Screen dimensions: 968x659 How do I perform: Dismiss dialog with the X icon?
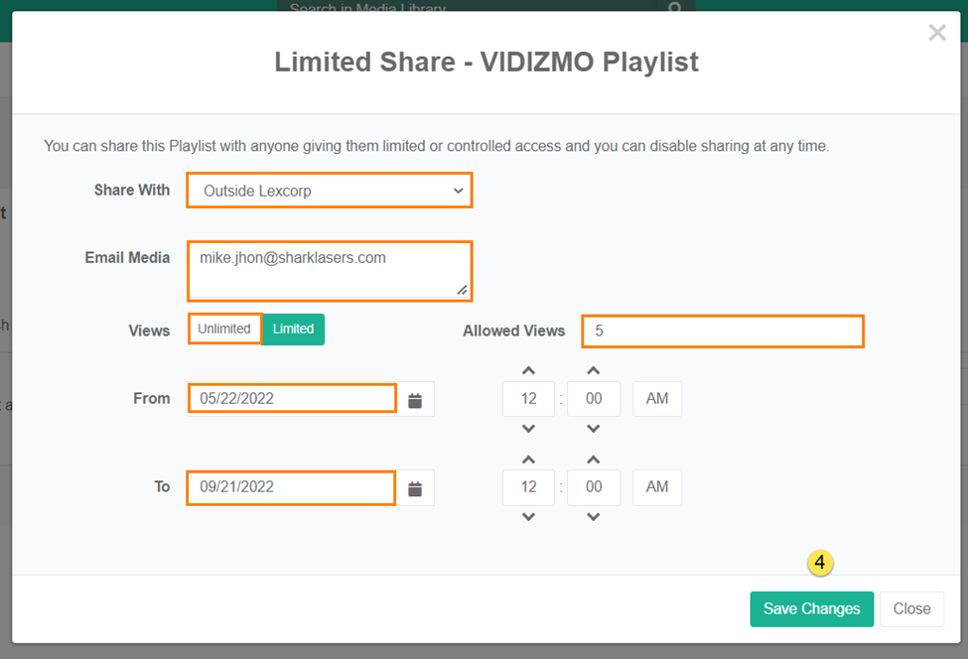click(936, 34)
